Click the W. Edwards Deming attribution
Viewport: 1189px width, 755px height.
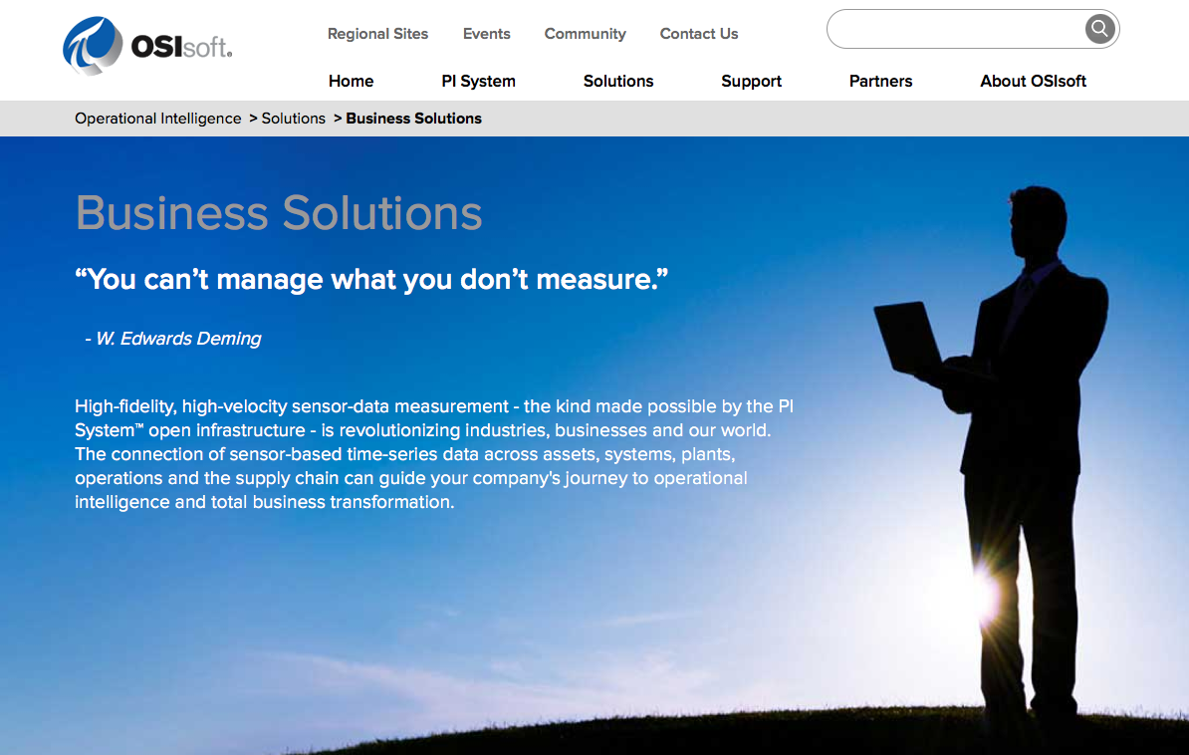pos(173,339)
